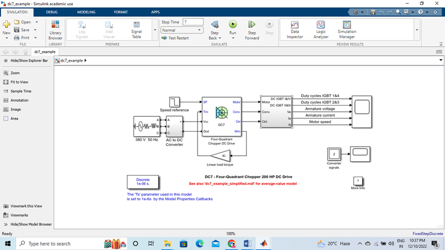Toggle Hide/Show Model Browser
445x250 pixels.
pos(27,224)
